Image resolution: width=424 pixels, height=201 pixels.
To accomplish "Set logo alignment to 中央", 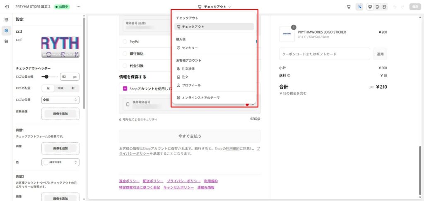I will pos(60,89).
